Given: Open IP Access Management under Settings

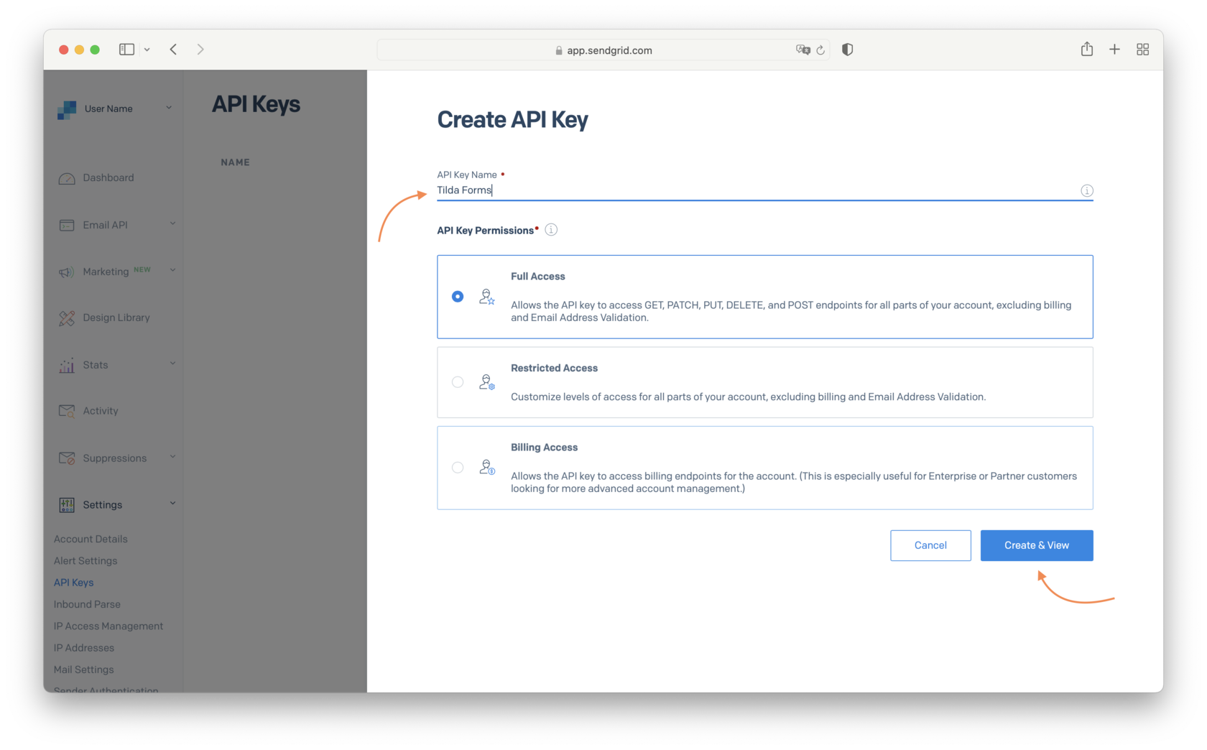Looking at the screenshot, I should [x=108, y=626].
